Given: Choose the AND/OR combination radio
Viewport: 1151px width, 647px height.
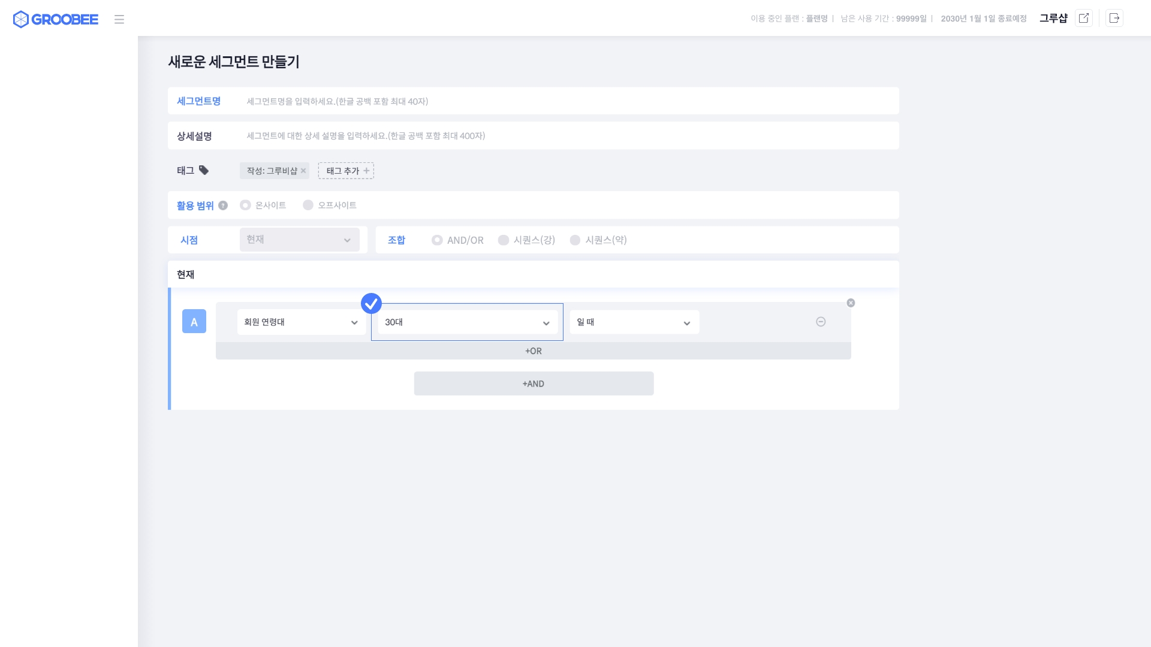Looking at the screenshot, I should coord(437,240).
